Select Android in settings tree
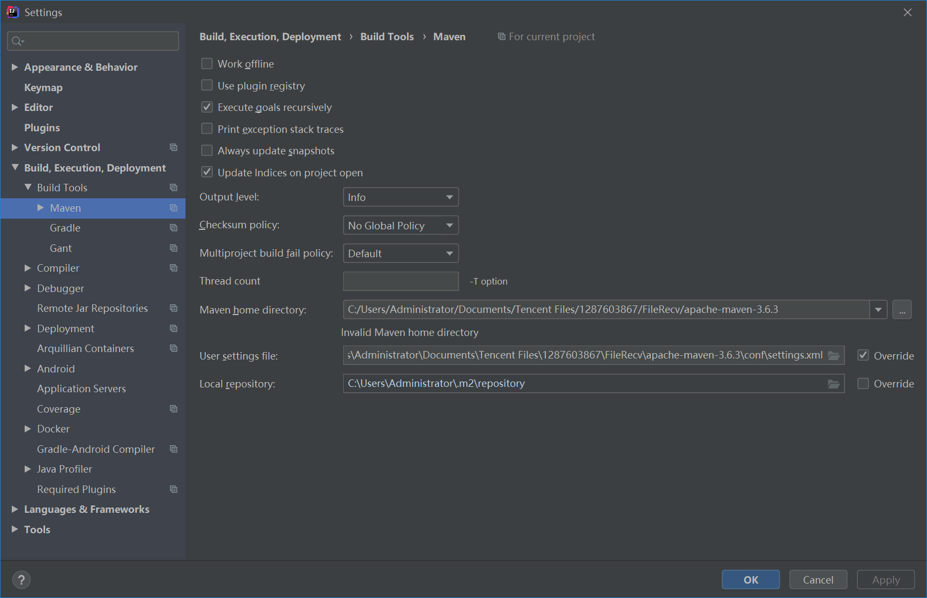This screenshot has height=598, width=927. 56,369
